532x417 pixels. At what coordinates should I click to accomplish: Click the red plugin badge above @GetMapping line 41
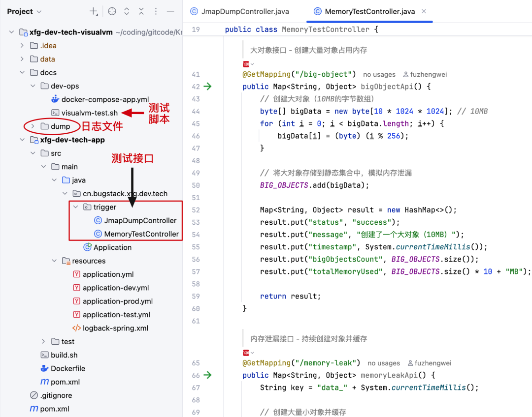click(247, 63)
